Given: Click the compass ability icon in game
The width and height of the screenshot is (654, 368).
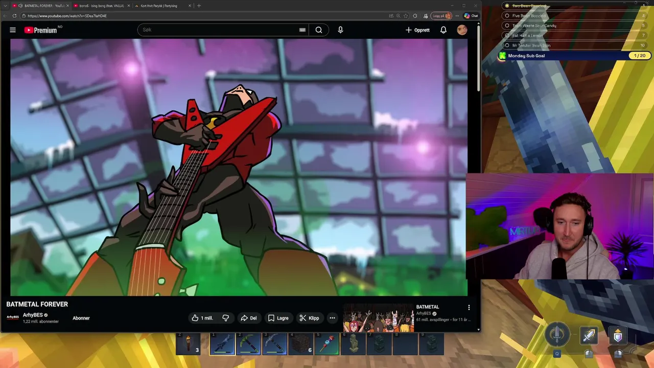Looking at the screenshot, I should pyautogui.click(x=557, y=334).
